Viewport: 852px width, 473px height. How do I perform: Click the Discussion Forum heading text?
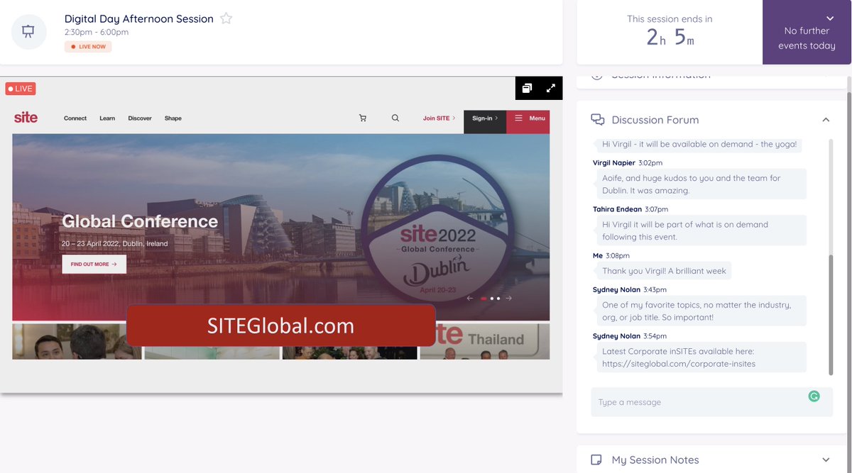tap(655, 120)
